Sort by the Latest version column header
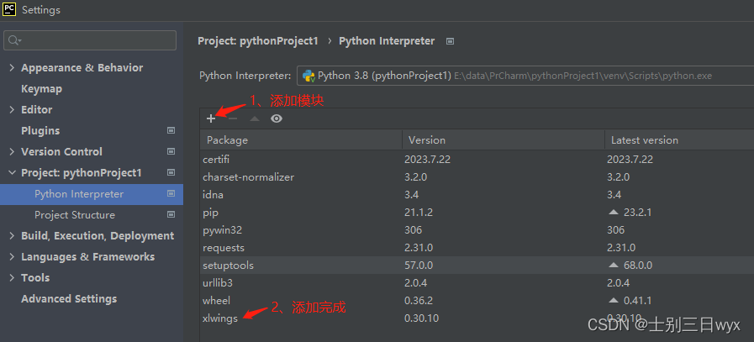754x342 pixels. (x=679, y=140)
